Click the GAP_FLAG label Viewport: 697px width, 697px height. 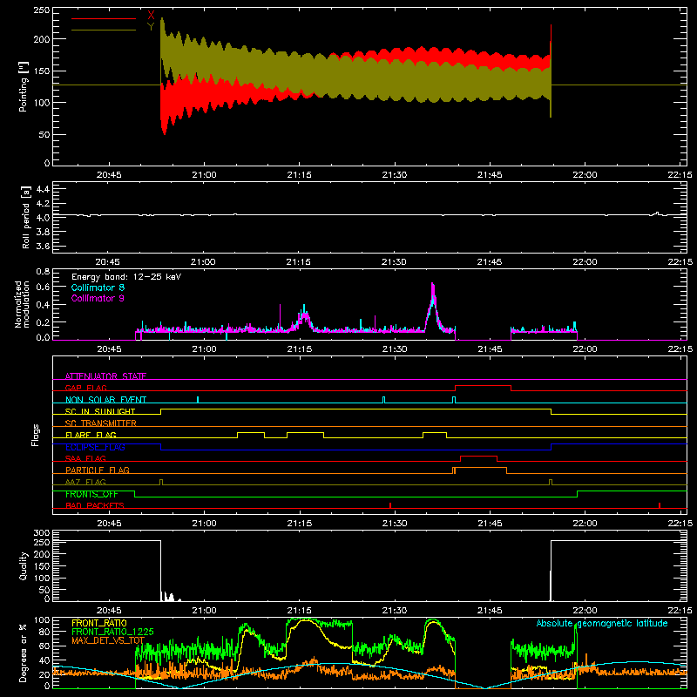(85, 388)
